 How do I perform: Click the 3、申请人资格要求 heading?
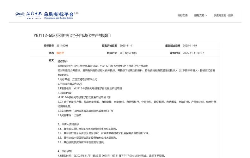click(x=68, y=124)
